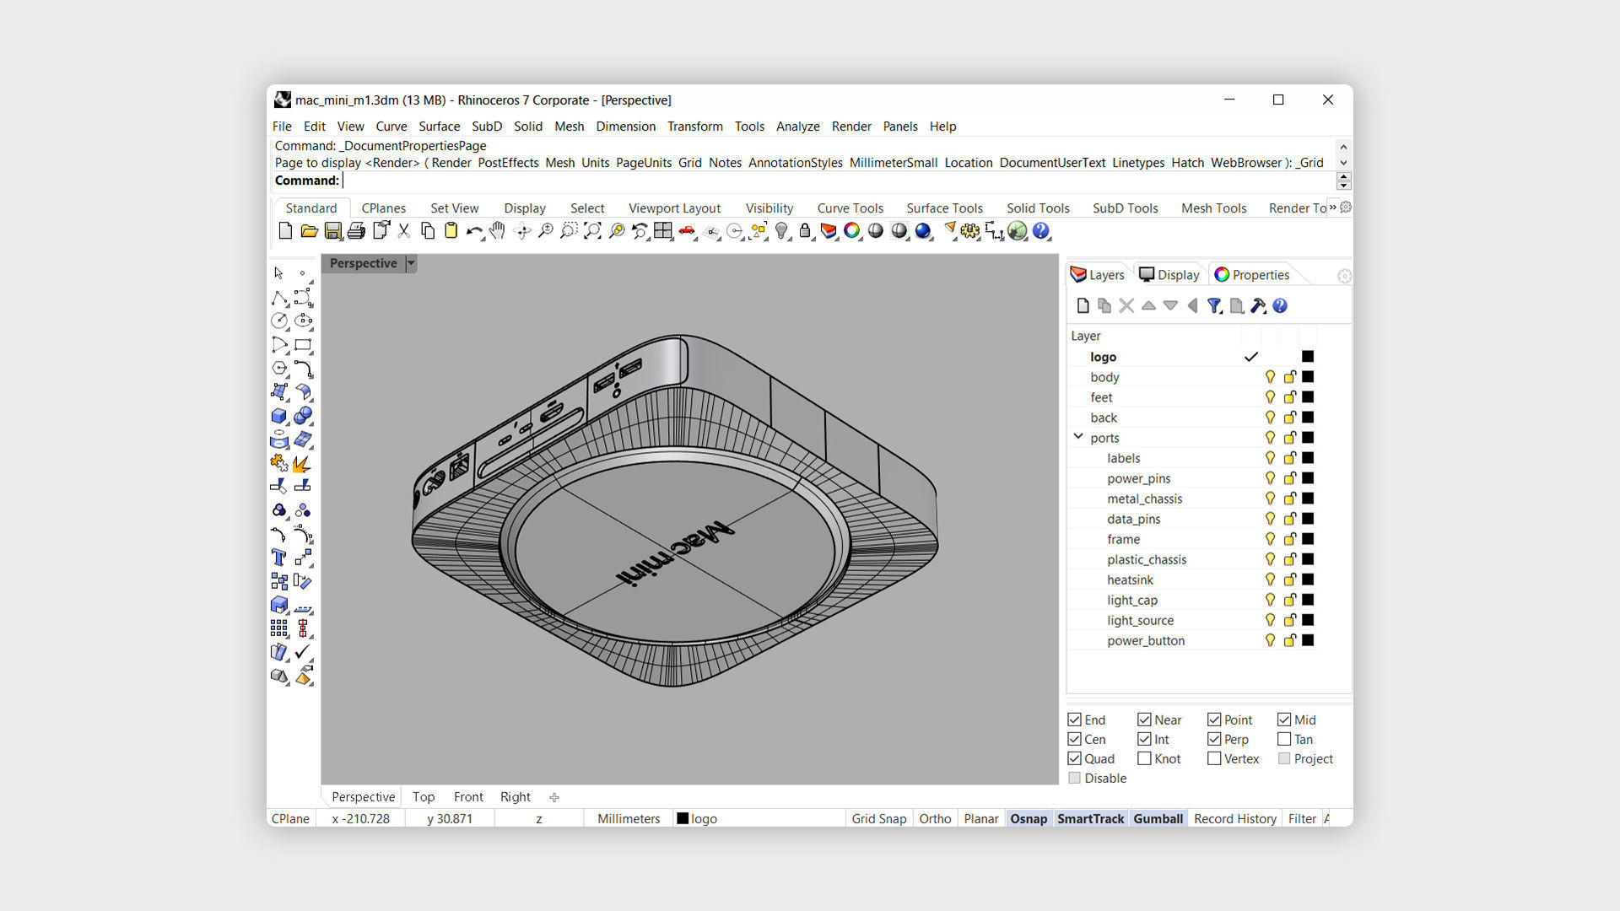Save the model with the floppy disk icon
This screenshot has width=1620, height=911.
[x=332, y=231]
